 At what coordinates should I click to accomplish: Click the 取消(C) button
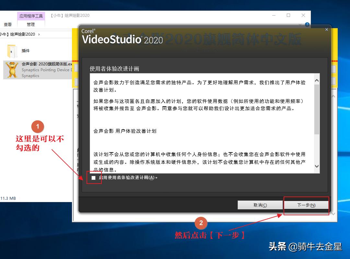[x=260, y=205]
